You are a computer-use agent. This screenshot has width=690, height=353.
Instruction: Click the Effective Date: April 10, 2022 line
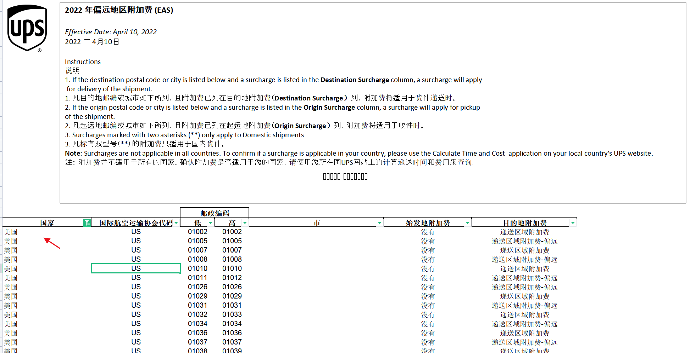coord(111,32)
